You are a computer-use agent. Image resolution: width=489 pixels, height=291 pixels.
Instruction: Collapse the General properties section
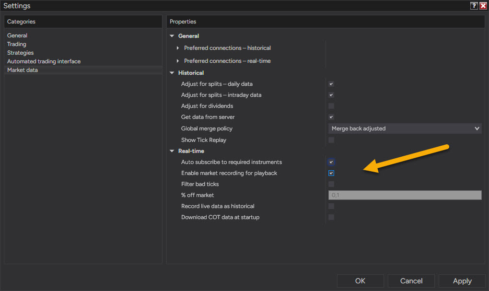(172, 36)
